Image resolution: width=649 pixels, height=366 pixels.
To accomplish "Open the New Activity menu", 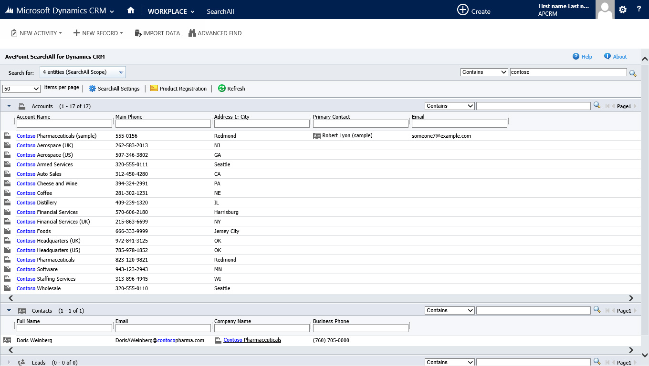I will click(x=37, y=33).
